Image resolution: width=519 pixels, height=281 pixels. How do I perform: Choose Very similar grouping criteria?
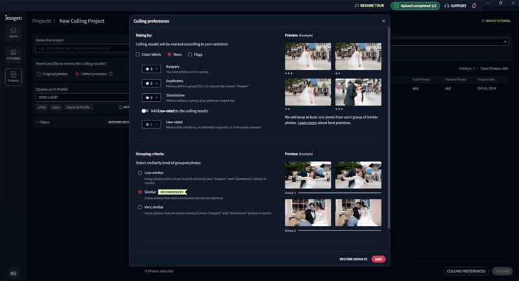coord(139,207)
